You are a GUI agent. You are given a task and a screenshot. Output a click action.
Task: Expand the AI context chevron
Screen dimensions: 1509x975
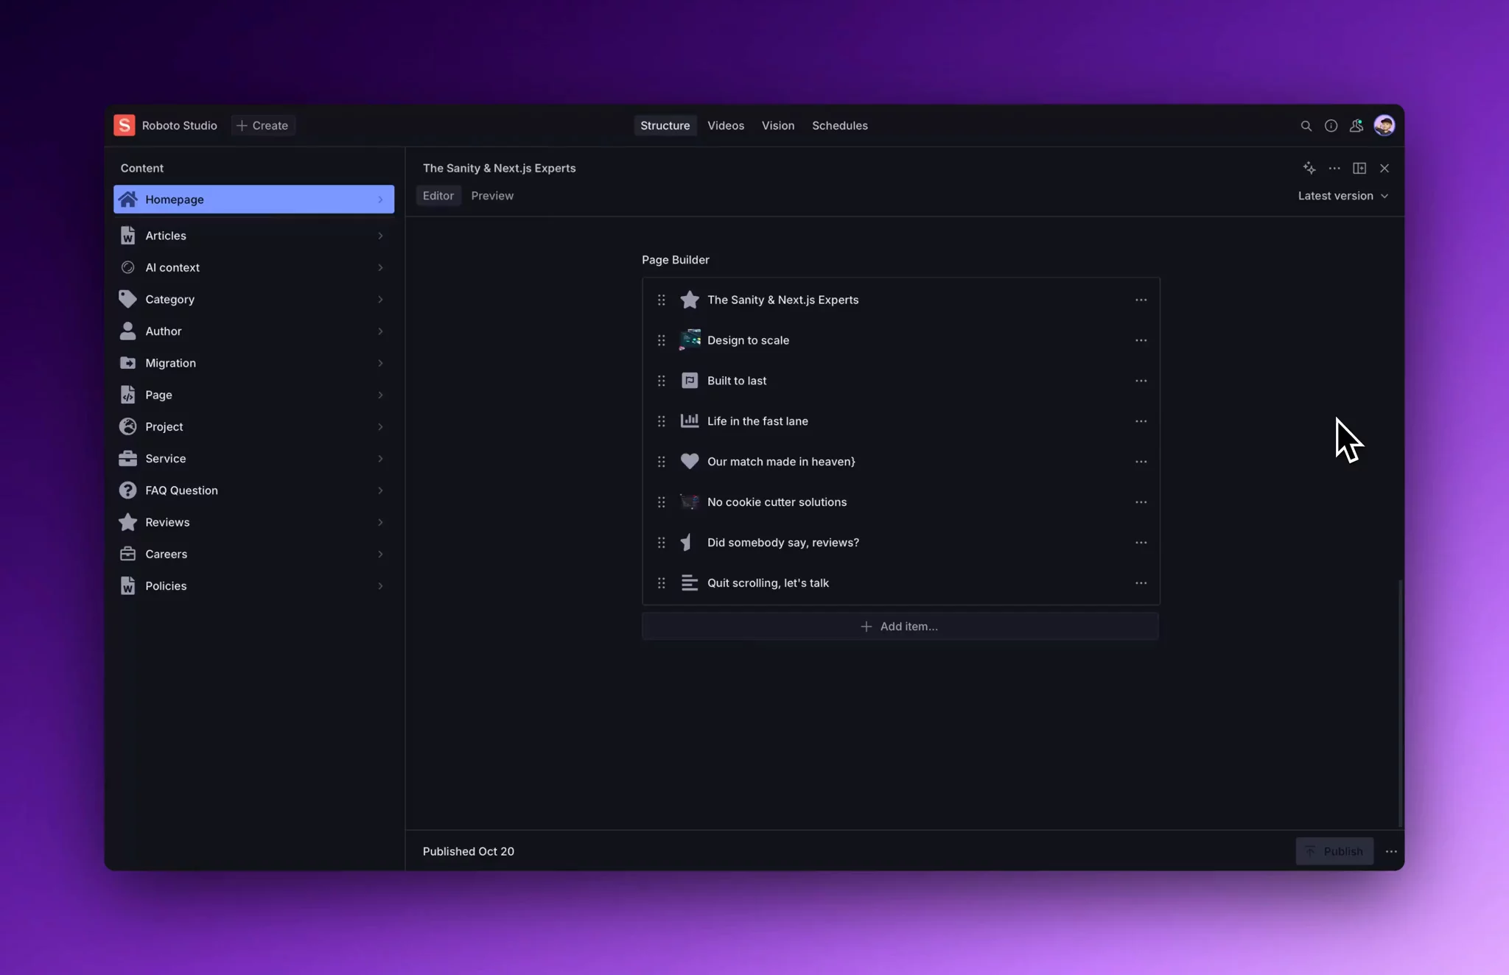[380, 267]
